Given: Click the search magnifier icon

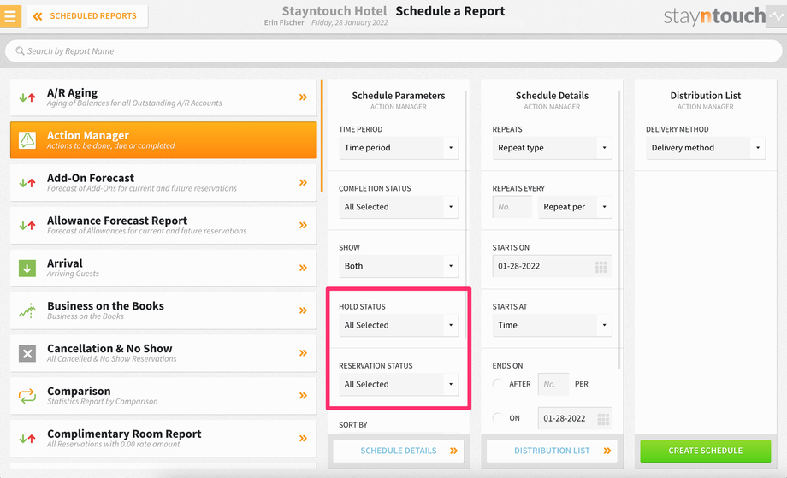Looking at the screenshot, I should [x=20, y=51].
